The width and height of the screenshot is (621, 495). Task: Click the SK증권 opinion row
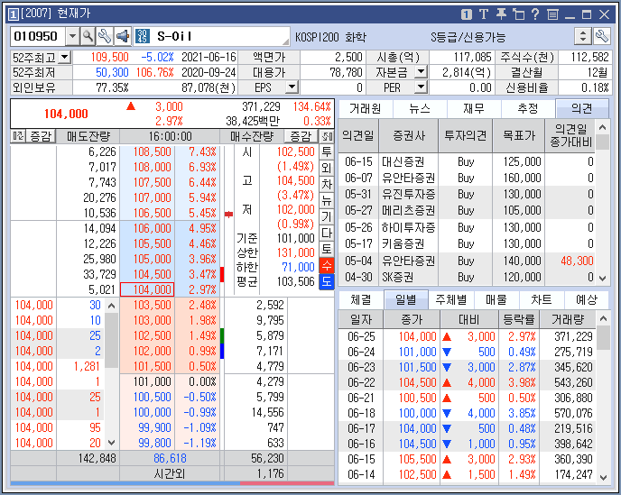(x=468, y=277)
